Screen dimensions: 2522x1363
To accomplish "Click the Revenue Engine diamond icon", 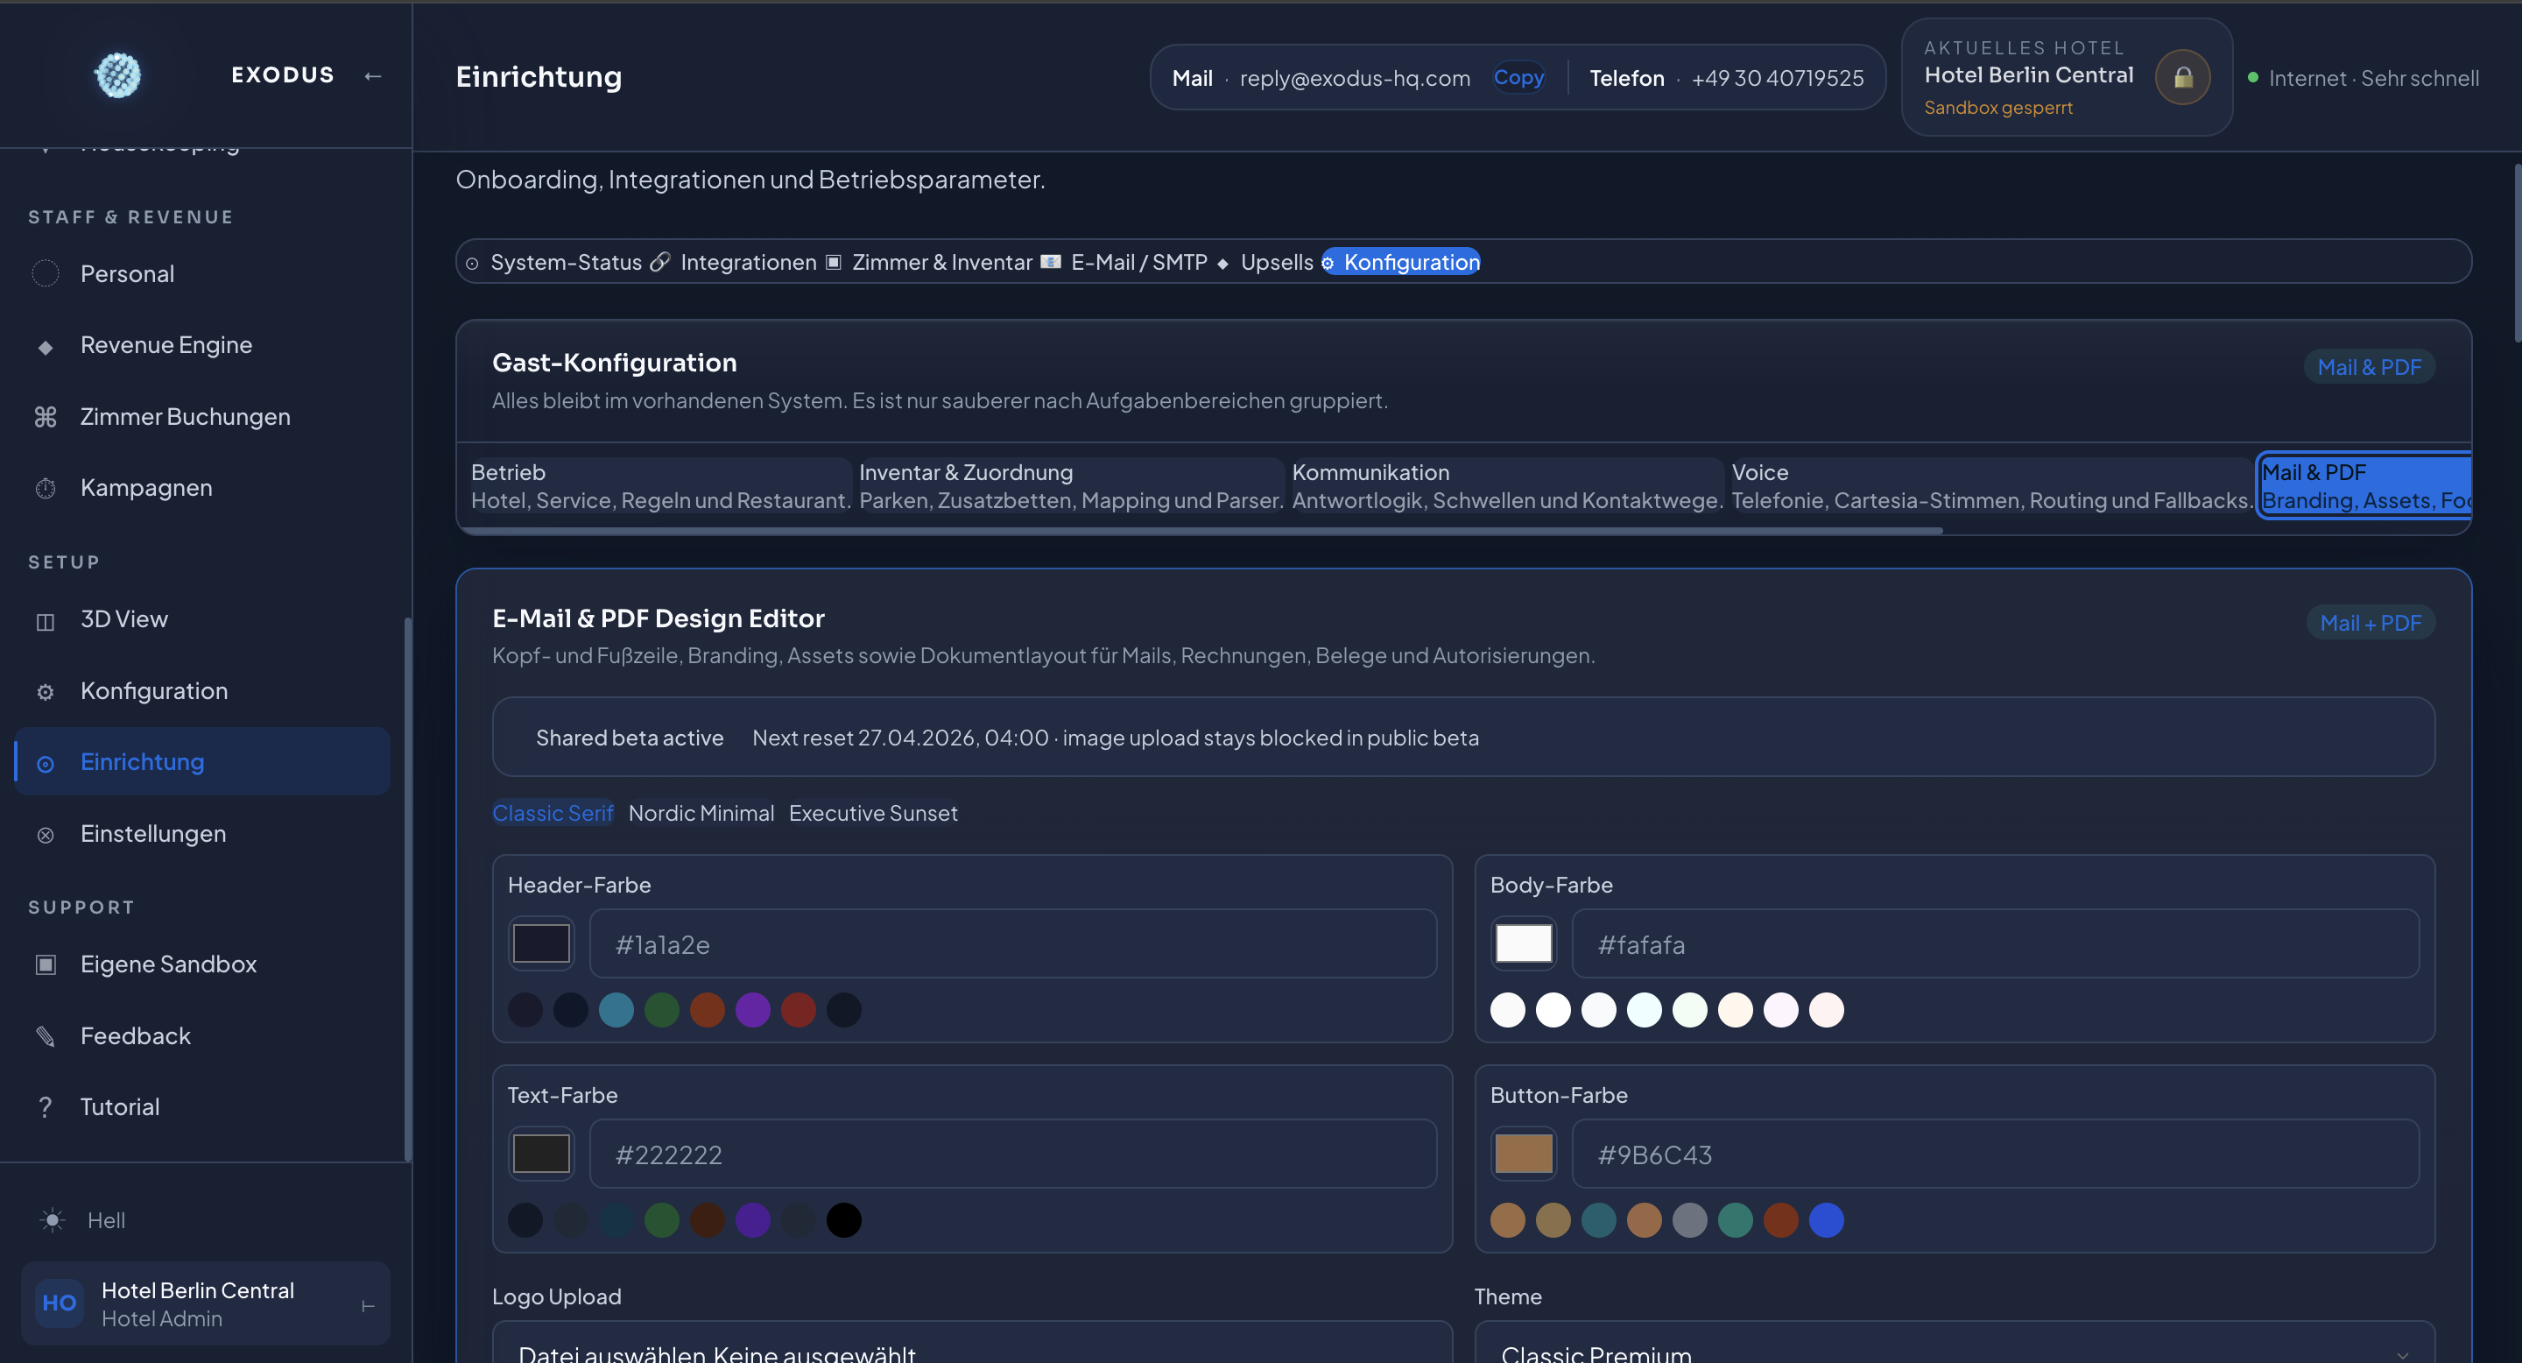I will click(45, 346).
